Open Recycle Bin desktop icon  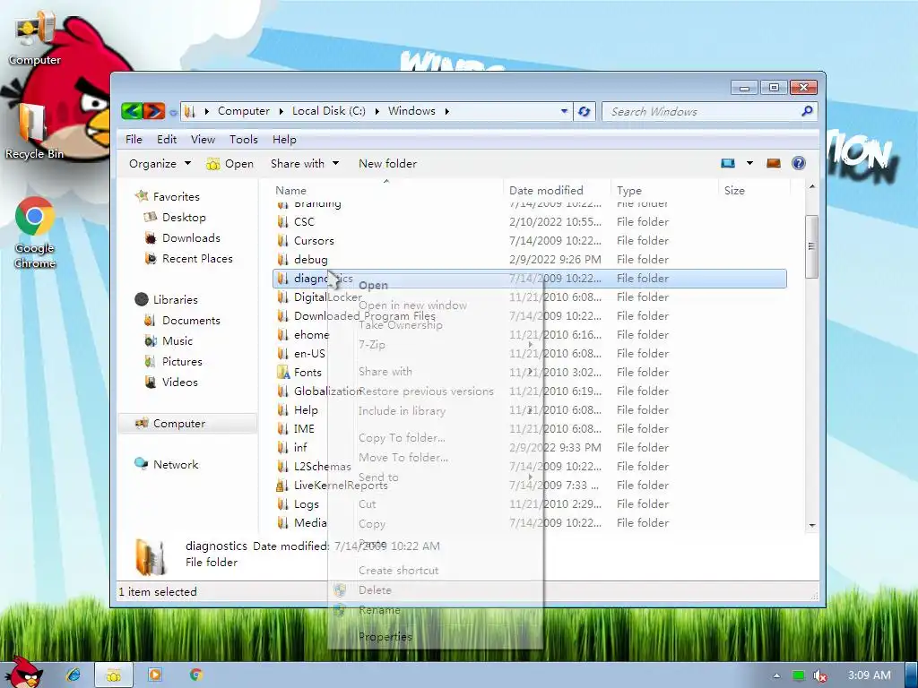[x=34, y=132]
